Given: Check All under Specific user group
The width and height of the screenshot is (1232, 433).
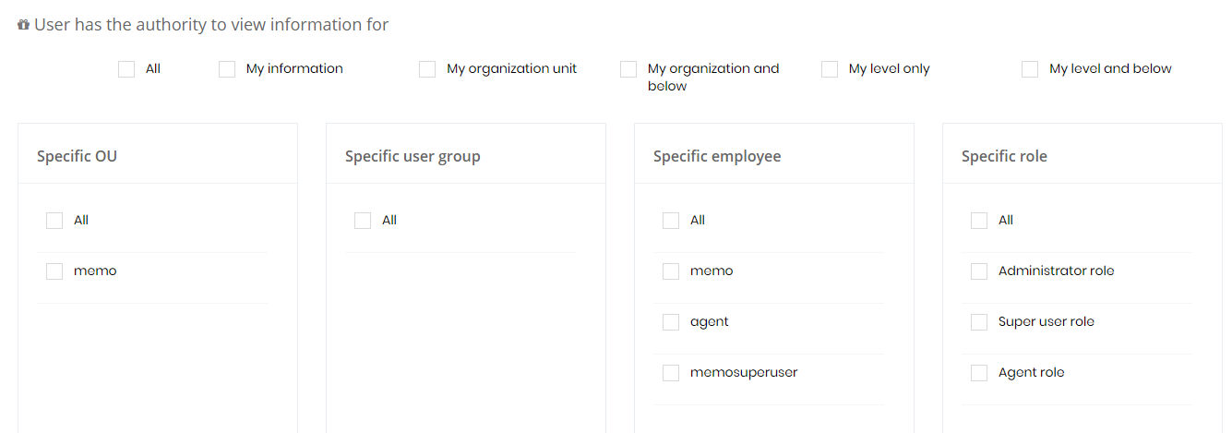Looking at the screenshot, I should point(363,221).
